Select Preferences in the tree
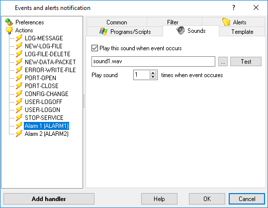Screen dimensions: 268x208 [30, 22]
